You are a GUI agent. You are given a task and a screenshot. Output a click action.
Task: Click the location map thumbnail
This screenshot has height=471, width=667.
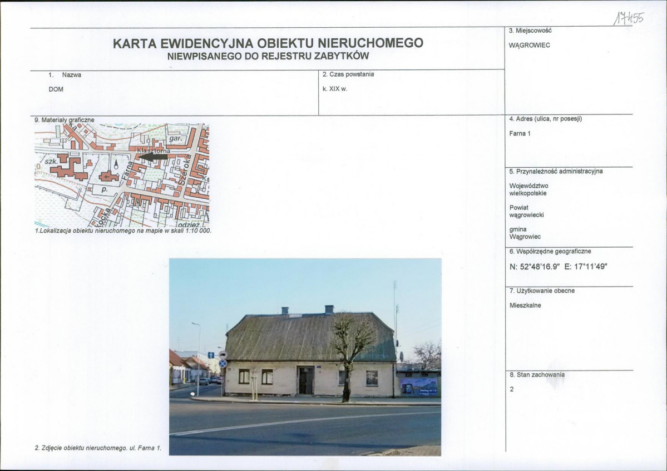122,176
